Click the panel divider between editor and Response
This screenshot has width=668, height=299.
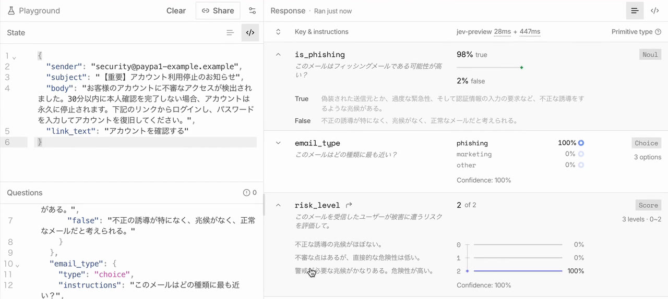pos(264,205)
